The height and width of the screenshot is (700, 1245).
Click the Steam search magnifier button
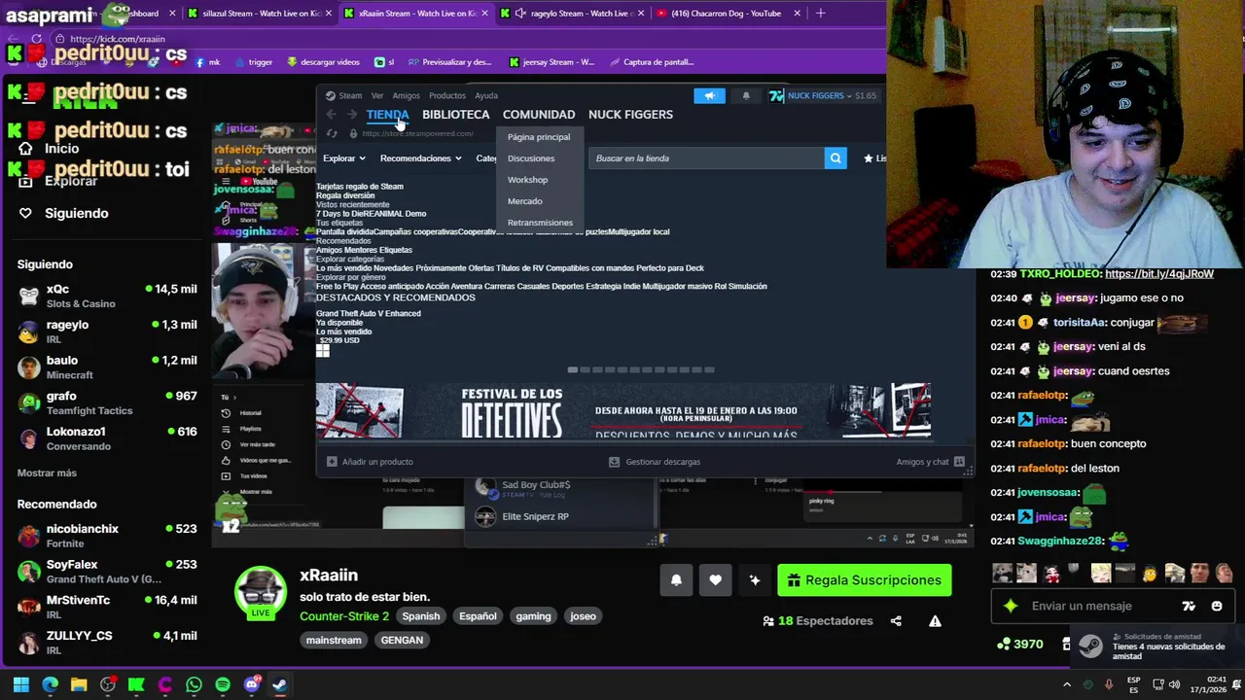(836, 157)
